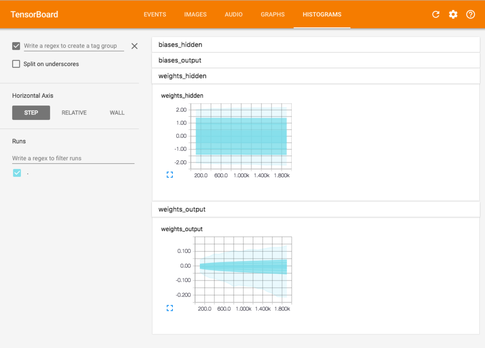Expand the biases_output section

point(316,60)
